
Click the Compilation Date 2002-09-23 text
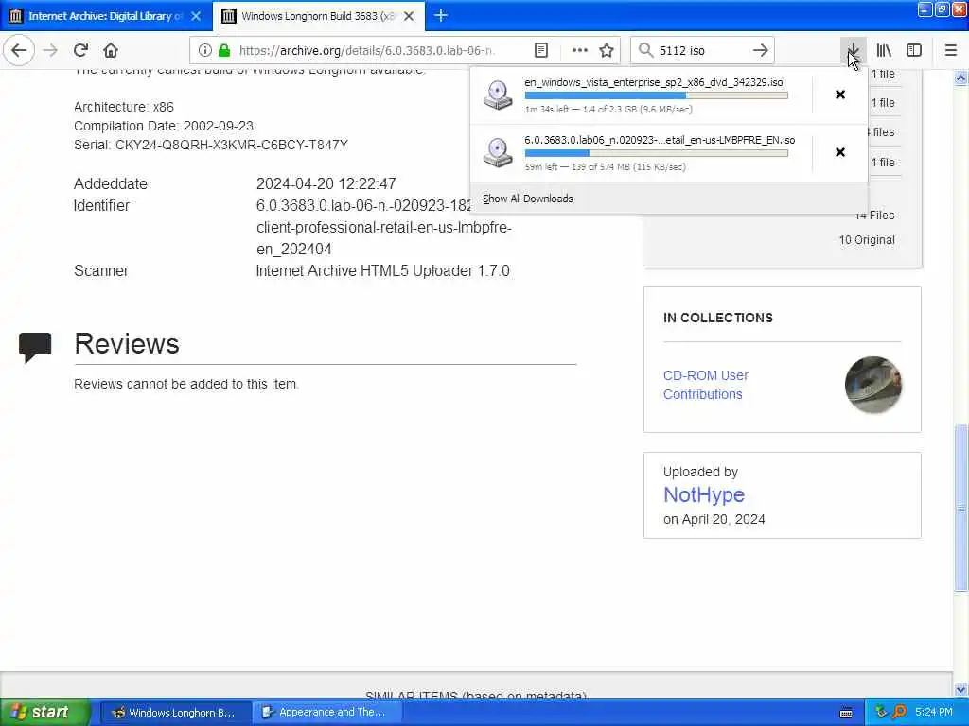tap(164, 126)
